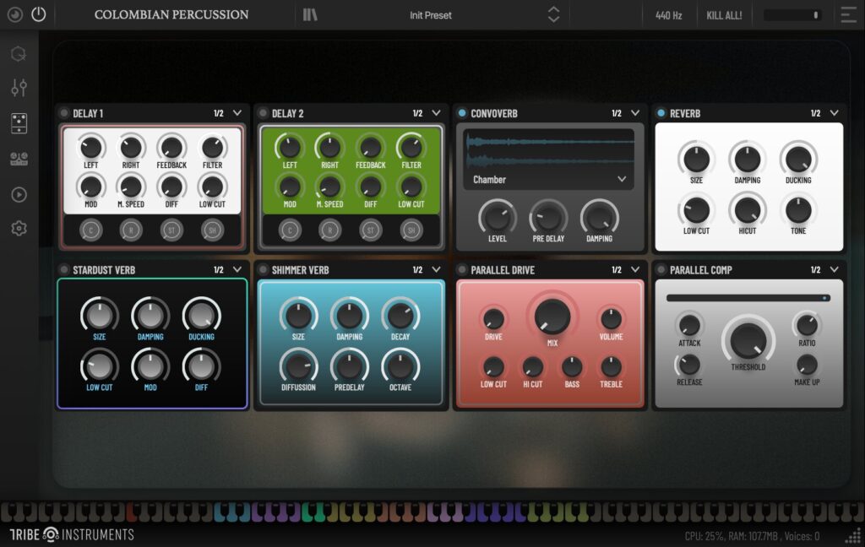Click the Delay 1 SH round button
Screen dimensions: 865x547
pyautogui.click(x=212, y=230)
